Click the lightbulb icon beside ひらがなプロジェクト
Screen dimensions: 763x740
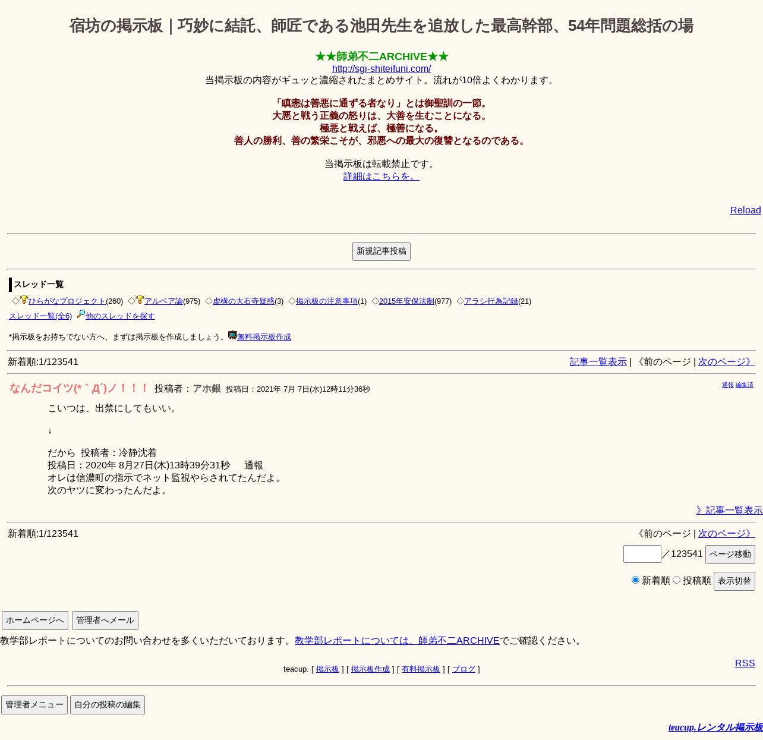[x=24, y=300]
